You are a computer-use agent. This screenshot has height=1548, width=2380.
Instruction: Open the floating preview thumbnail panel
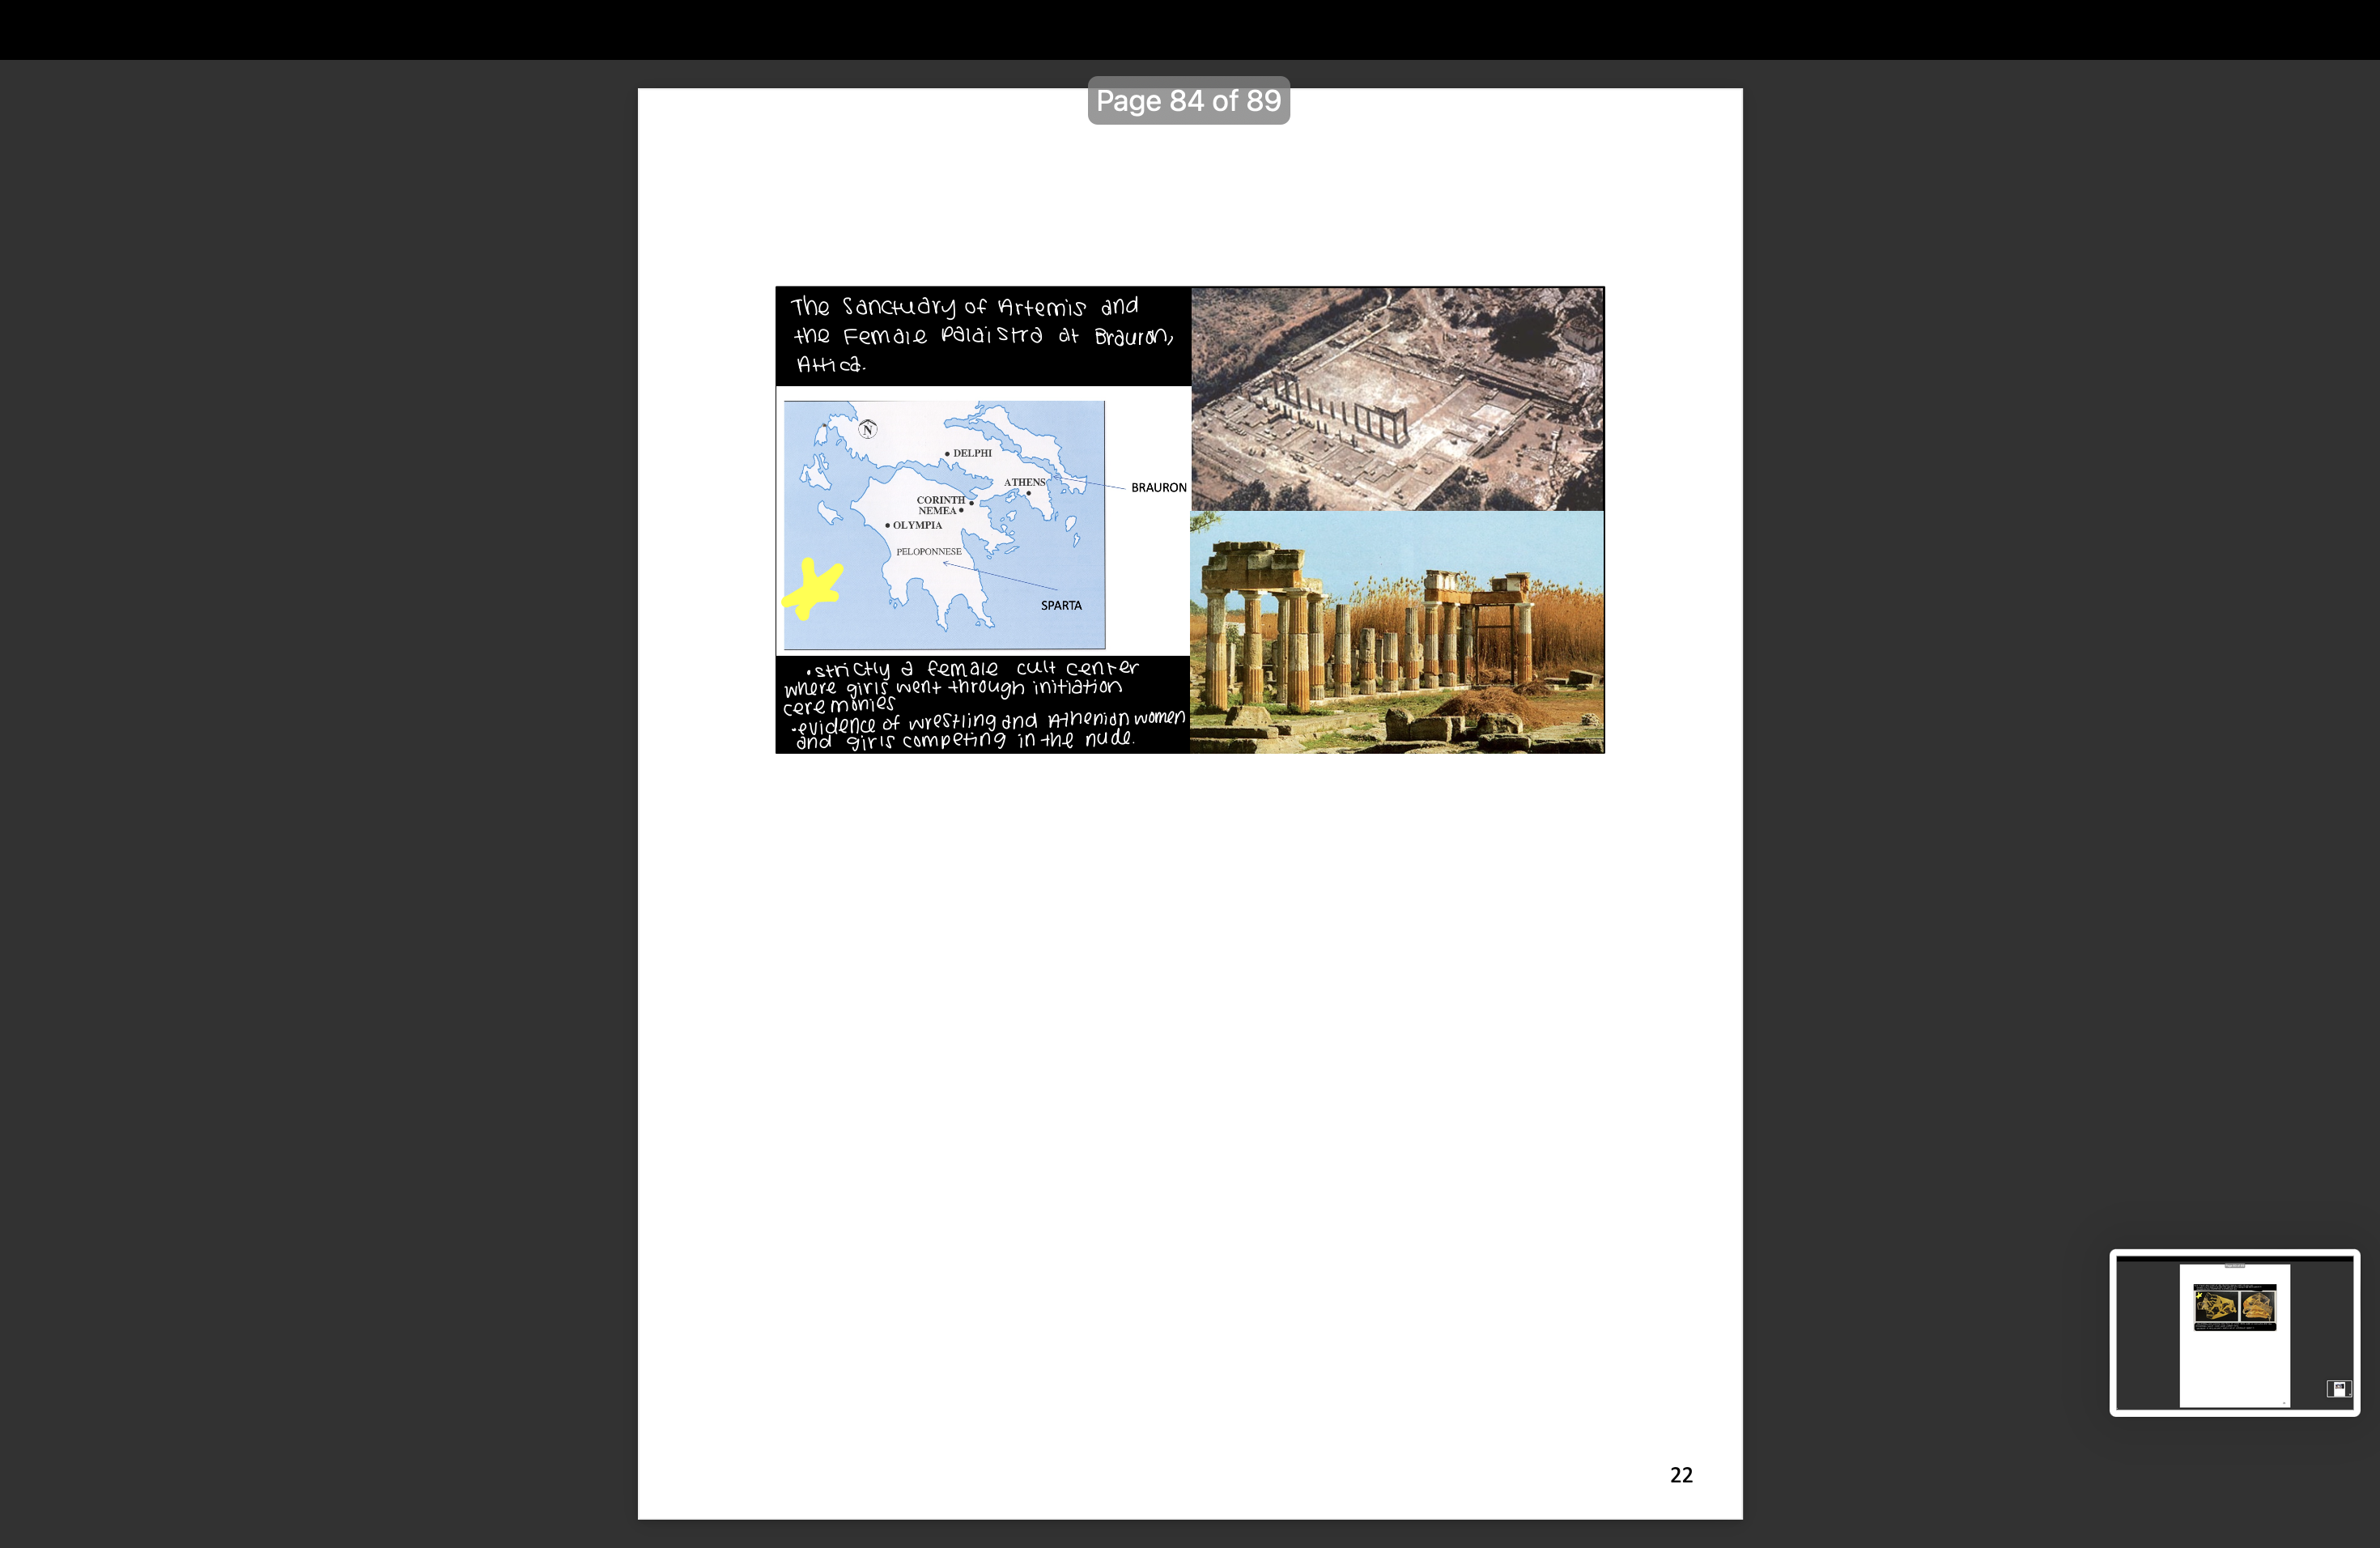[x=2236, y=1333]
